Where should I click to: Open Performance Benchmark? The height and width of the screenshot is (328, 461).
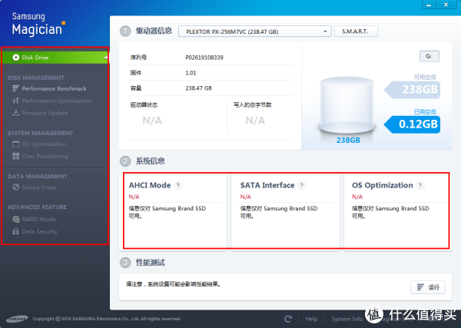(x=54, y=88)
